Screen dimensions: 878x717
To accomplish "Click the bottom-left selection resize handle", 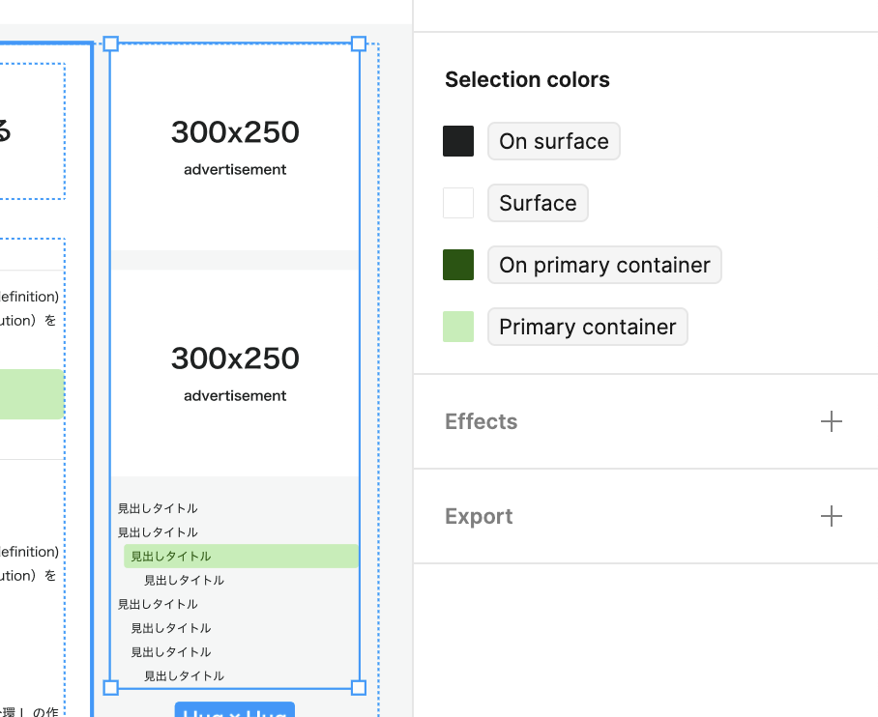I will click(x=110, y=687).
